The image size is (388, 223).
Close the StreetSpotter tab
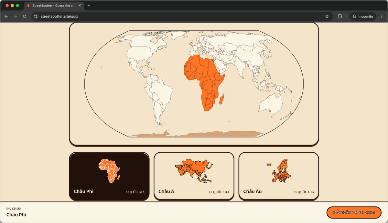click(80, 5)
